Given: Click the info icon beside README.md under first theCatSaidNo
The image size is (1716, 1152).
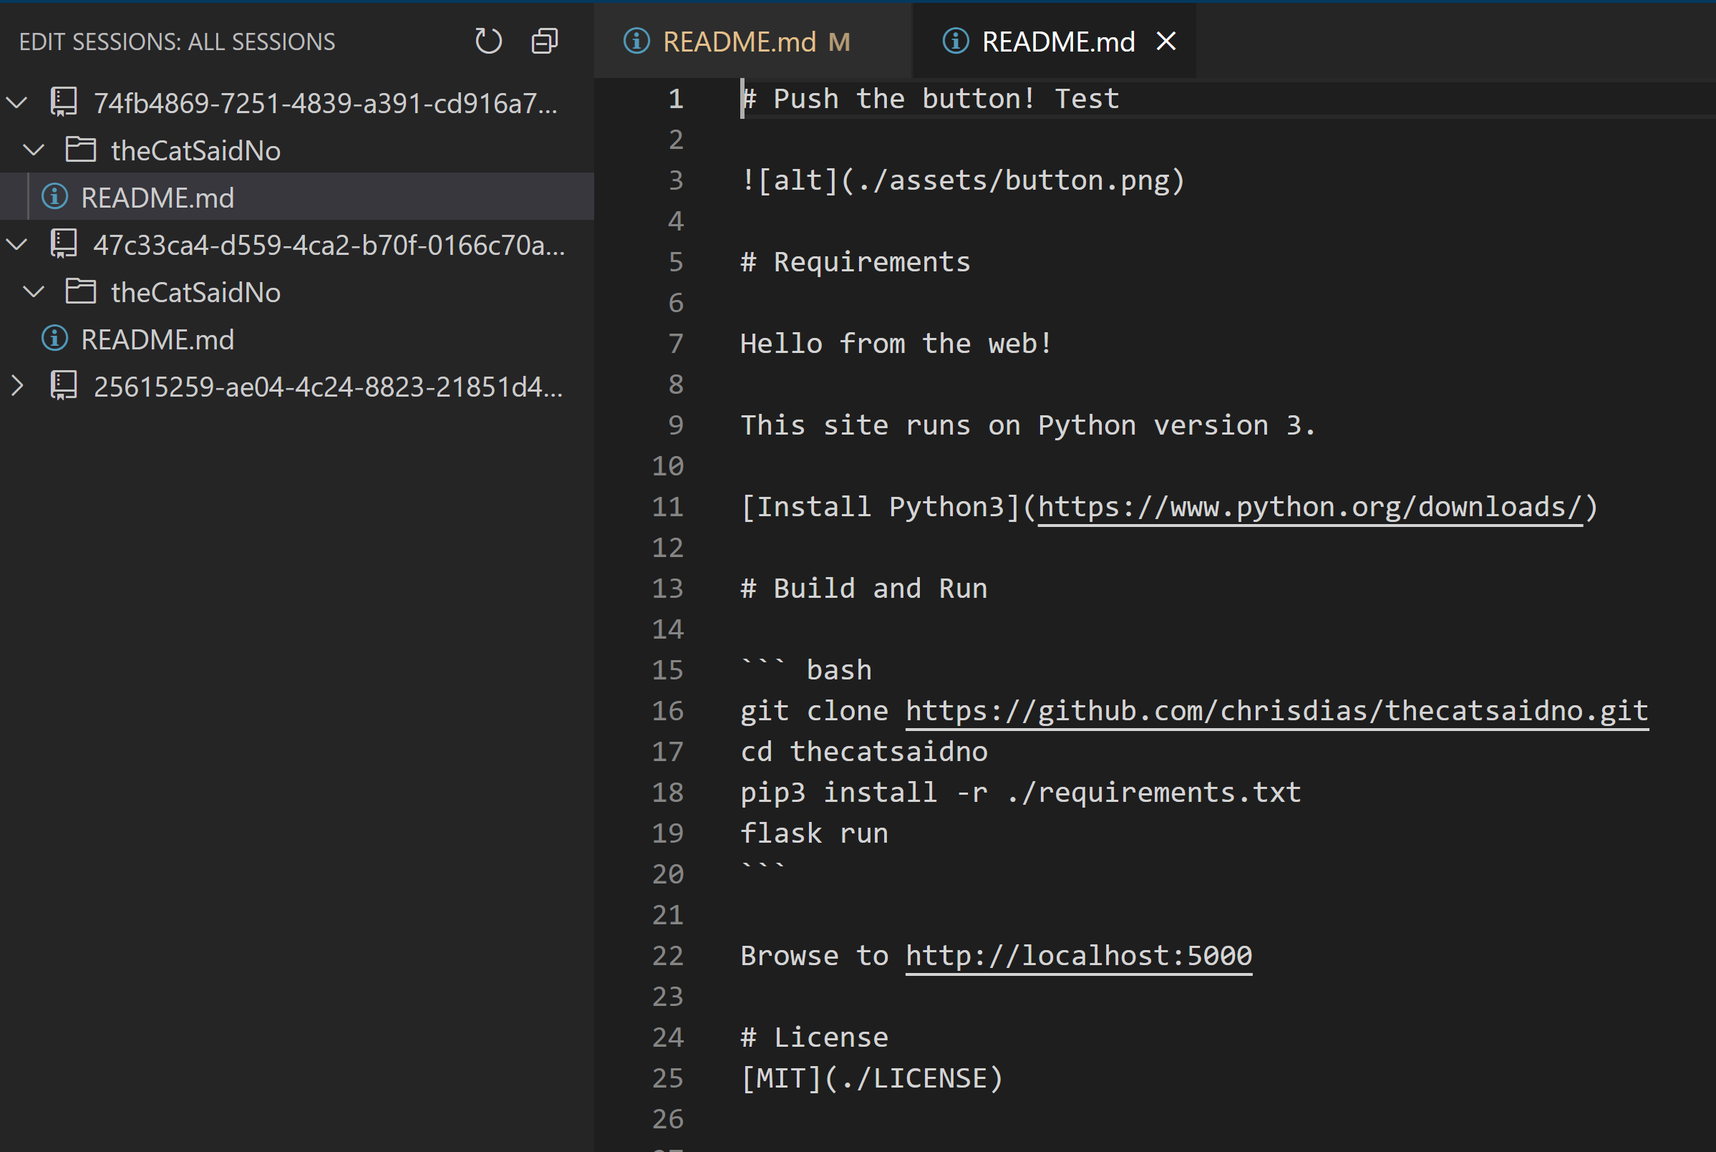Looking at the screenshot, I should (54, 196).
